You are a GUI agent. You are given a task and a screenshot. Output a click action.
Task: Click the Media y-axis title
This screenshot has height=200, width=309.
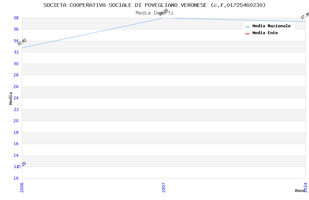11,98
